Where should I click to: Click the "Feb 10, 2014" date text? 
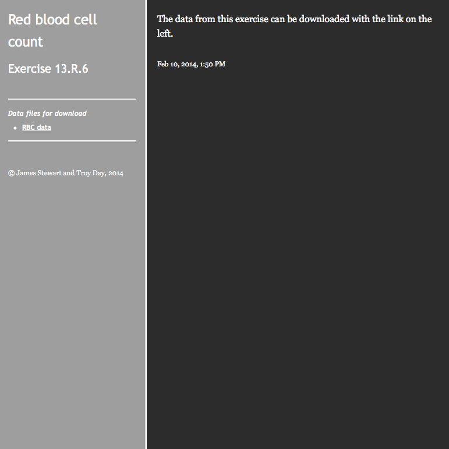(178, 64)
